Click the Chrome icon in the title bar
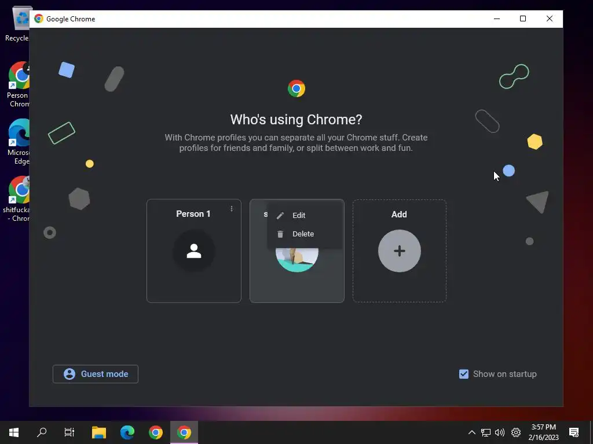 39,18
